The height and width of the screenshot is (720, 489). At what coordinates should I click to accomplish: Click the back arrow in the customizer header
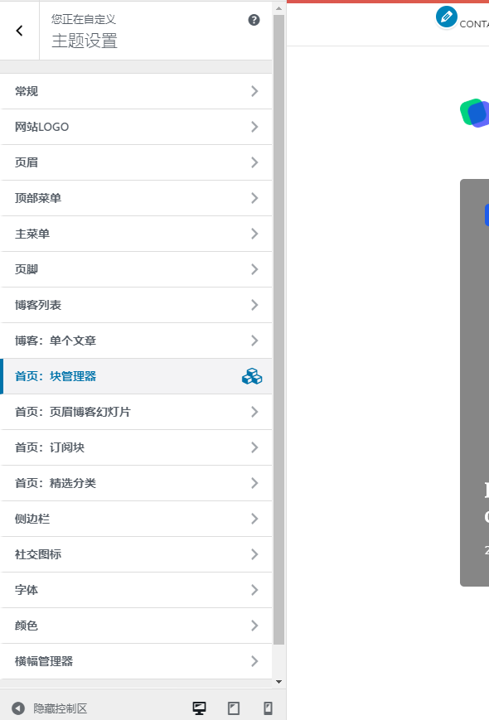(19, 31)
